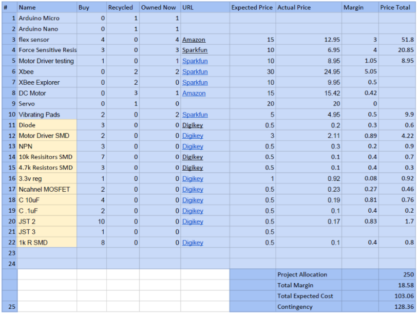
Task: Select the Total Expected Cost value cell
Action: [397, 296]
